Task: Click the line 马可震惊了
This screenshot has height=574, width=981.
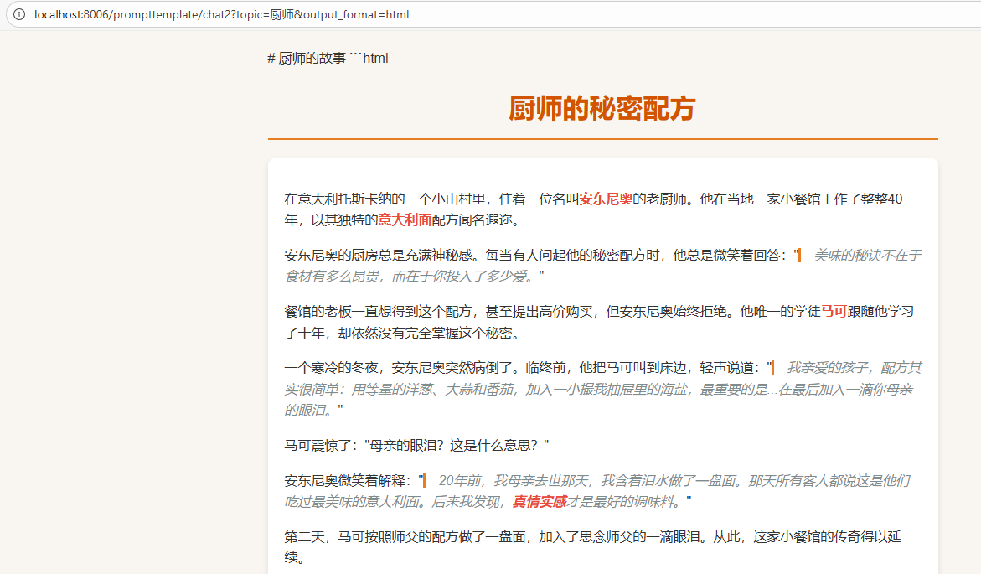Action: [416, 445]
